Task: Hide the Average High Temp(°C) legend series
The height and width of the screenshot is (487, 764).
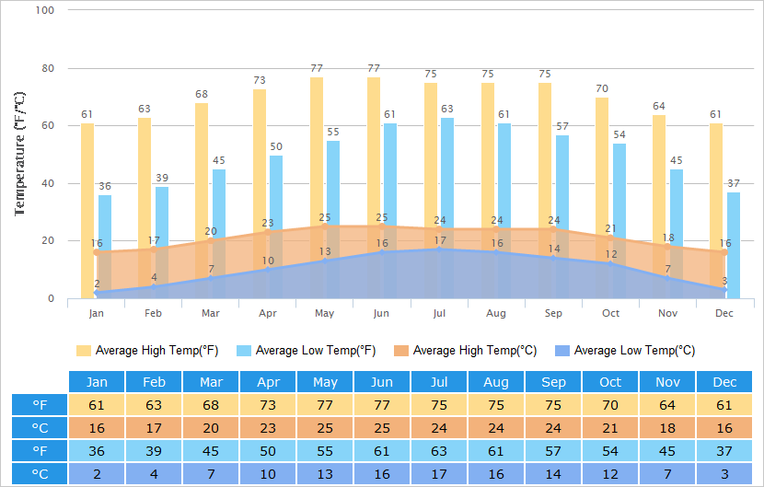Action: [x=465, y=351]
